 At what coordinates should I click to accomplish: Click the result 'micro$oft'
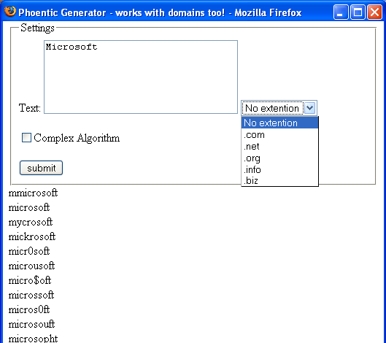[30, 280]
